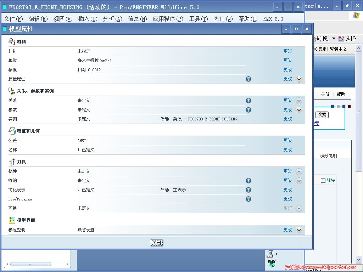Click 更改 link for 名称 row
Image resolution: width=363 pixels, height=272 pixels.
(288, 150)
